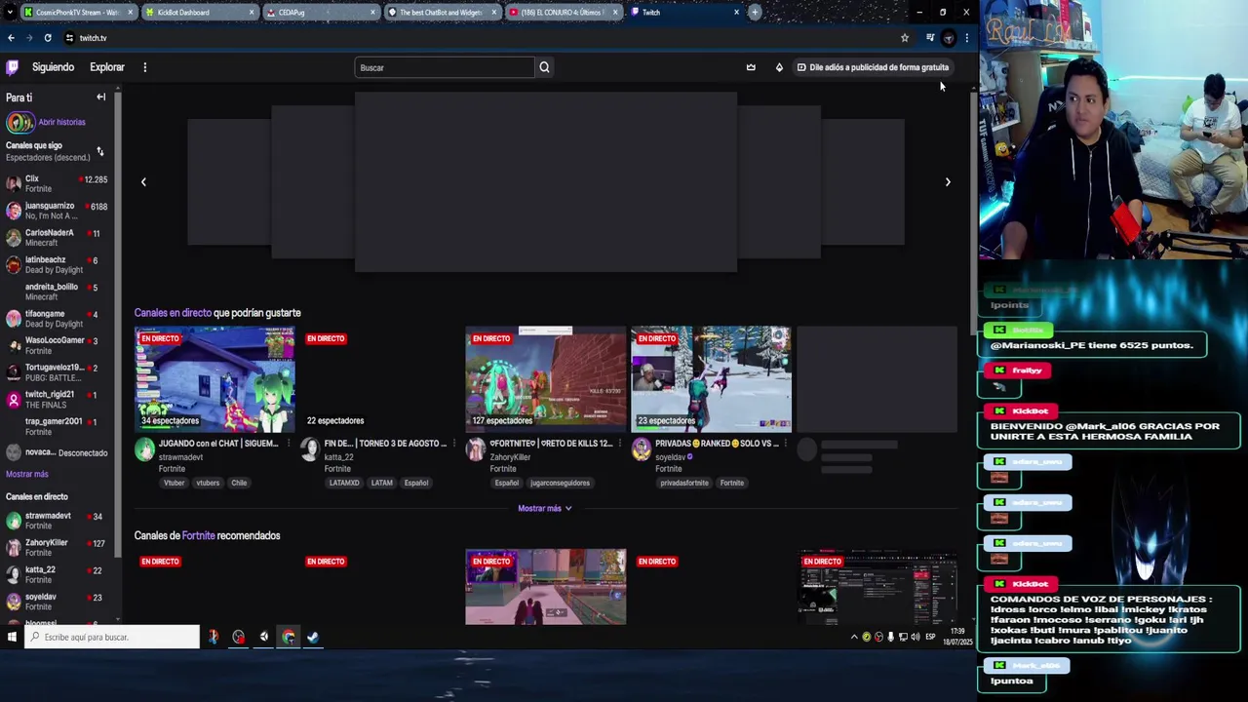Open soyeldav stream thumbnail with 23 espectadores
1248x702 pixels.
712,378
